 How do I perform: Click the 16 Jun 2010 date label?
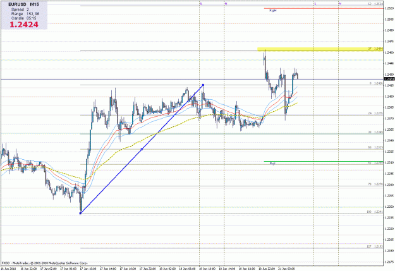click(x=8, y=268)
